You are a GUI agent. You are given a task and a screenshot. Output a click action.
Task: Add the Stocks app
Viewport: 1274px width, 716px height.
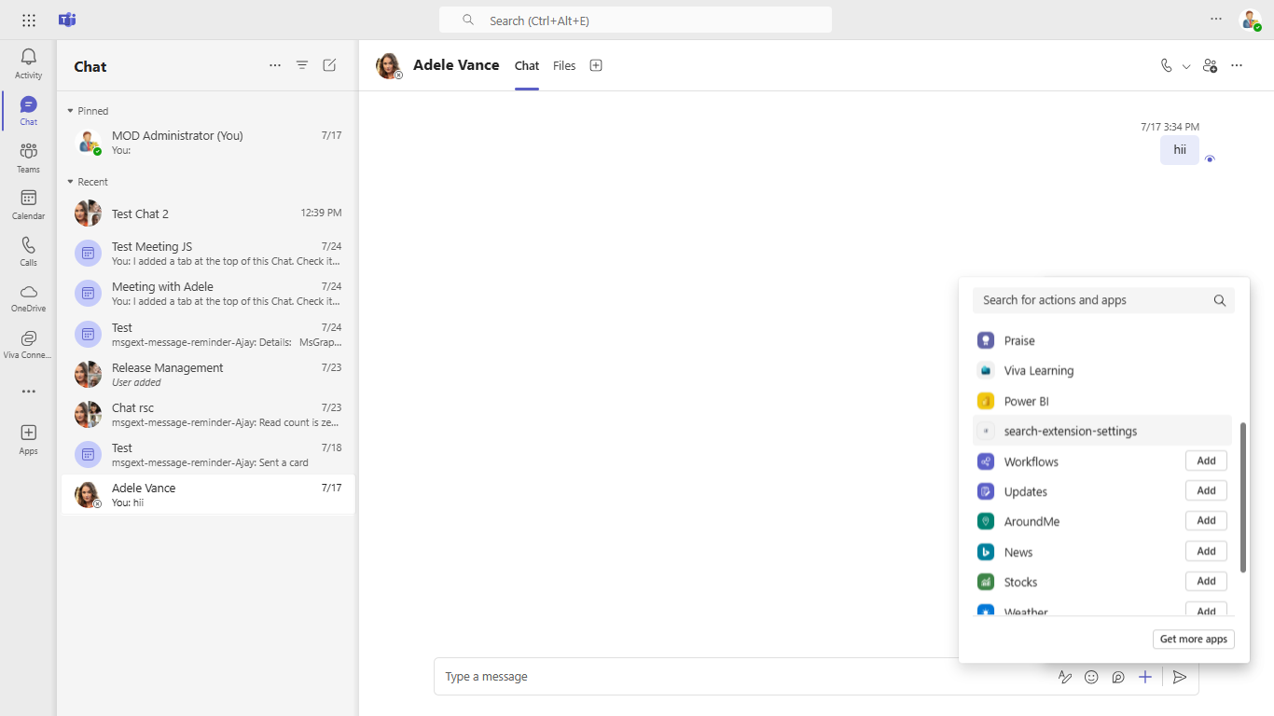(x=1206, y=581)
